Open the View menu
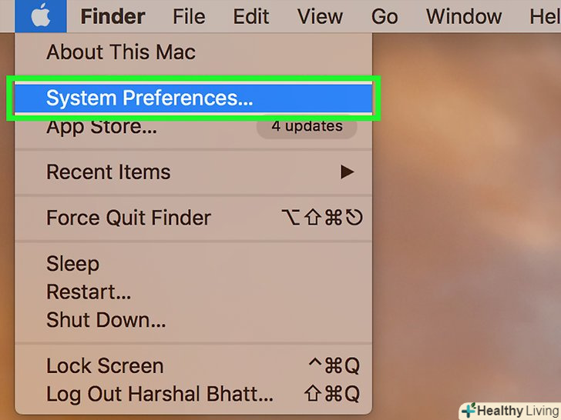 pos(320,16)
